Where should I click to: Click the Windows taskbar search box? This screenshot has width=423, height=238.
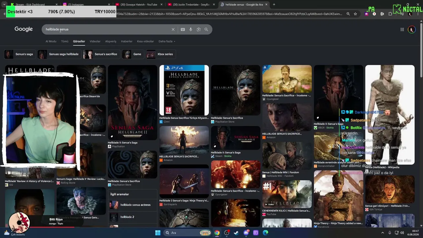pos(187,233)
